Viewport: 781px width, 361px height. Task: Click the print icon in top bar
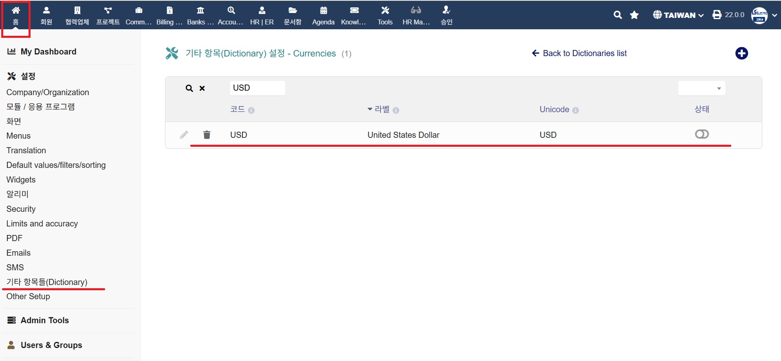coord(717,15)
